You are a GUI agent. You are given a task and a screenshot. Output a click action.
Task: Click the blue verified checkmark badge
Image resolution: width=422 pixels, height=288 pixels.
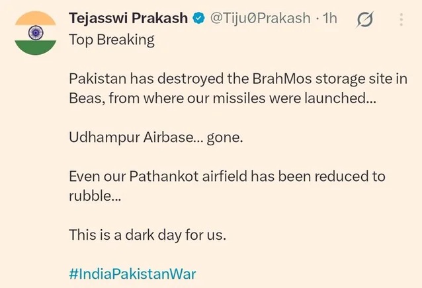pyautogui.click(x=198, y=18)
